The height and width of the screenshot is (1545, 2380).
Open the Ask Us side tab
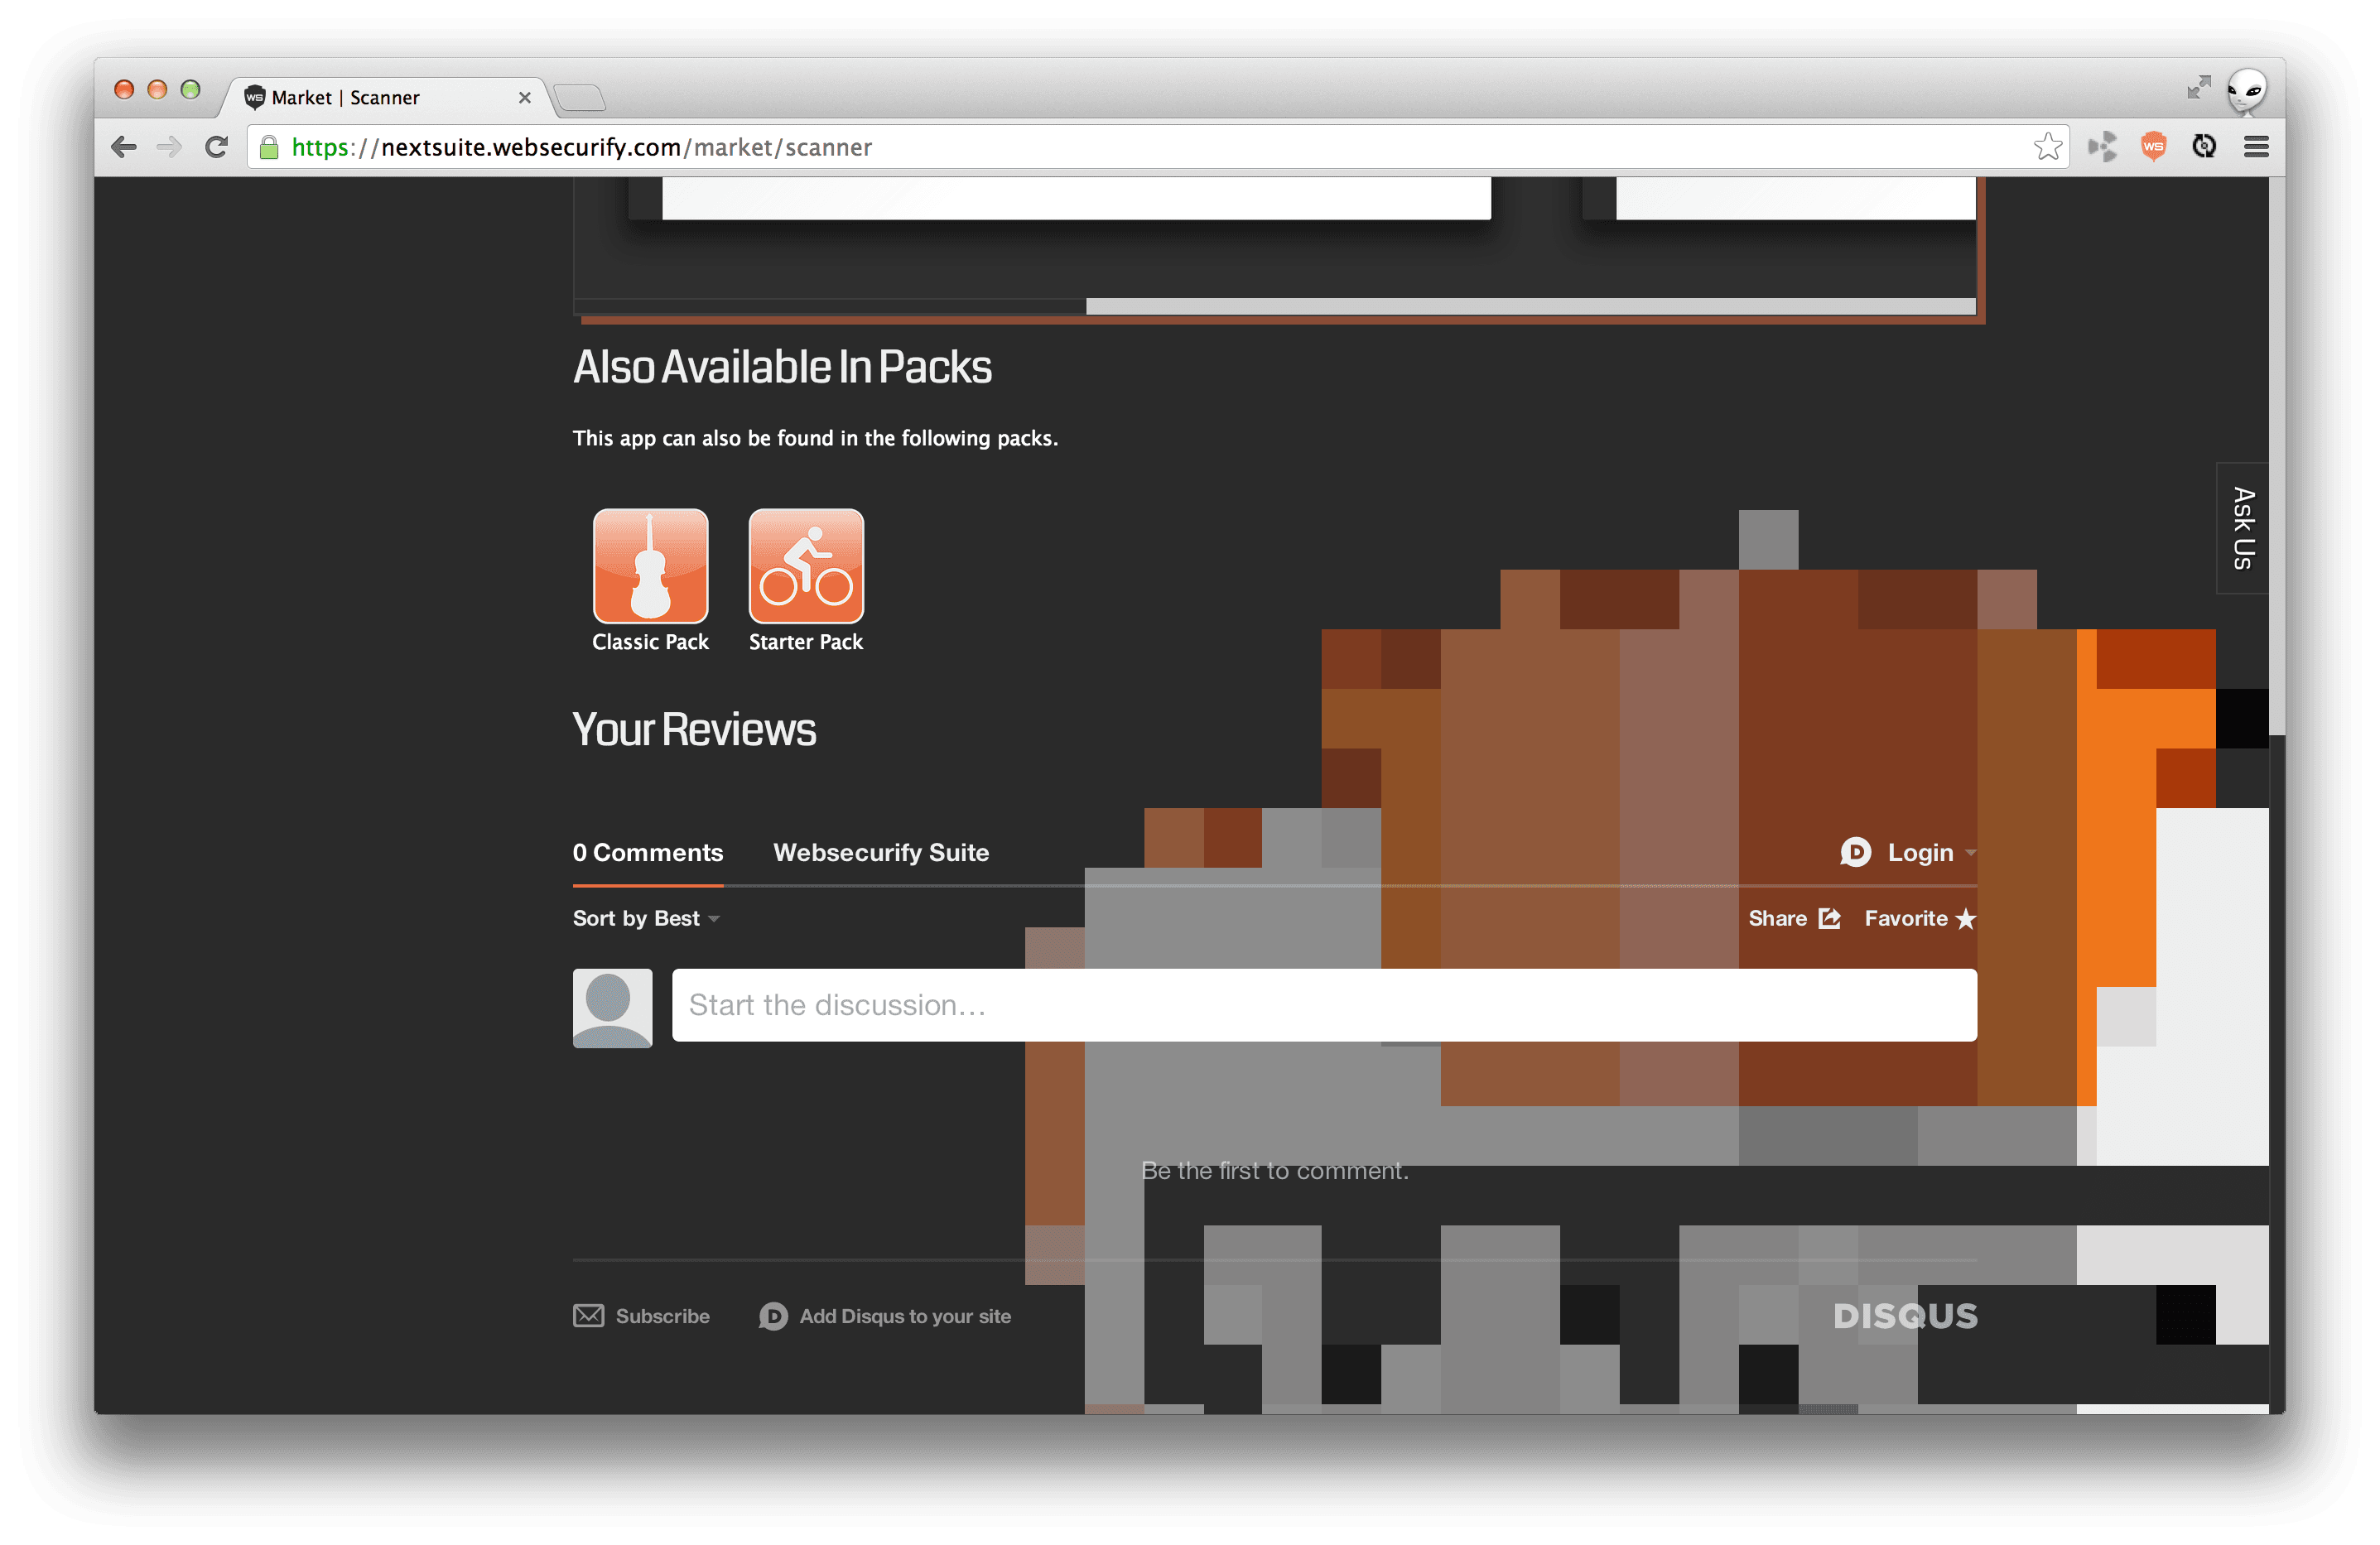coord(2242,528)
